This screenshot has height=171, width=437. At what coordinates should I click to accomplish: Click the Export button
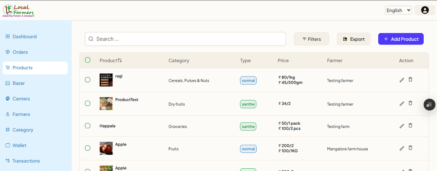coord(354,39)
